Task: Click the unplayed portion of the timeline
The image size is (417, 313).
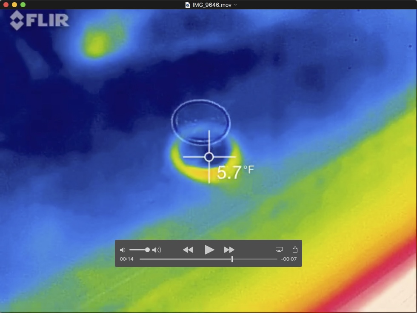Action: (x=254, y=259)
